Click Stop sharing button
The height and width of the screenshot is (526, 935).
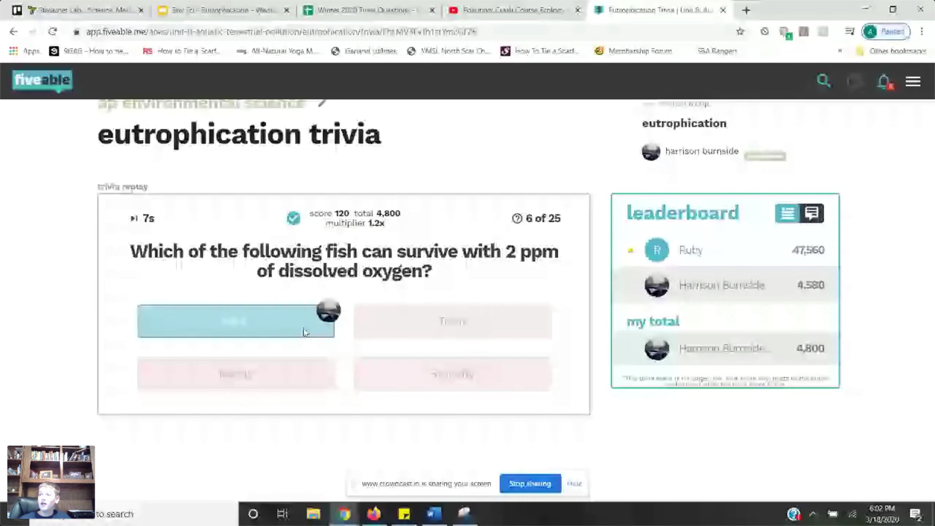[x=530, y=484]
